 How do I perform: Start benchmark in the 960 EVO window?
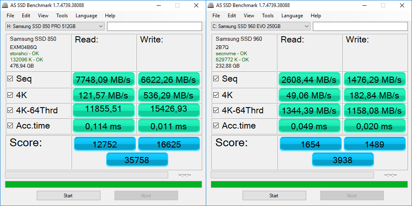coord(274,196)
